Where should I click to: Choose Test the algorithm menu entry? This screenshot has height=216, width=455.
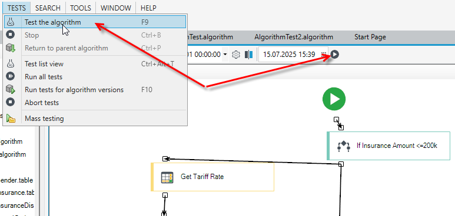[x=95, y=22]
